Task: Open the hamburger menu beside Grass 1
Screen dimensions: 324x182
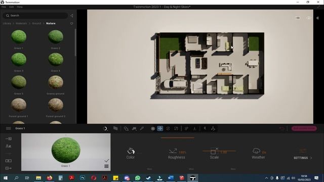Action: coord(8,128)
